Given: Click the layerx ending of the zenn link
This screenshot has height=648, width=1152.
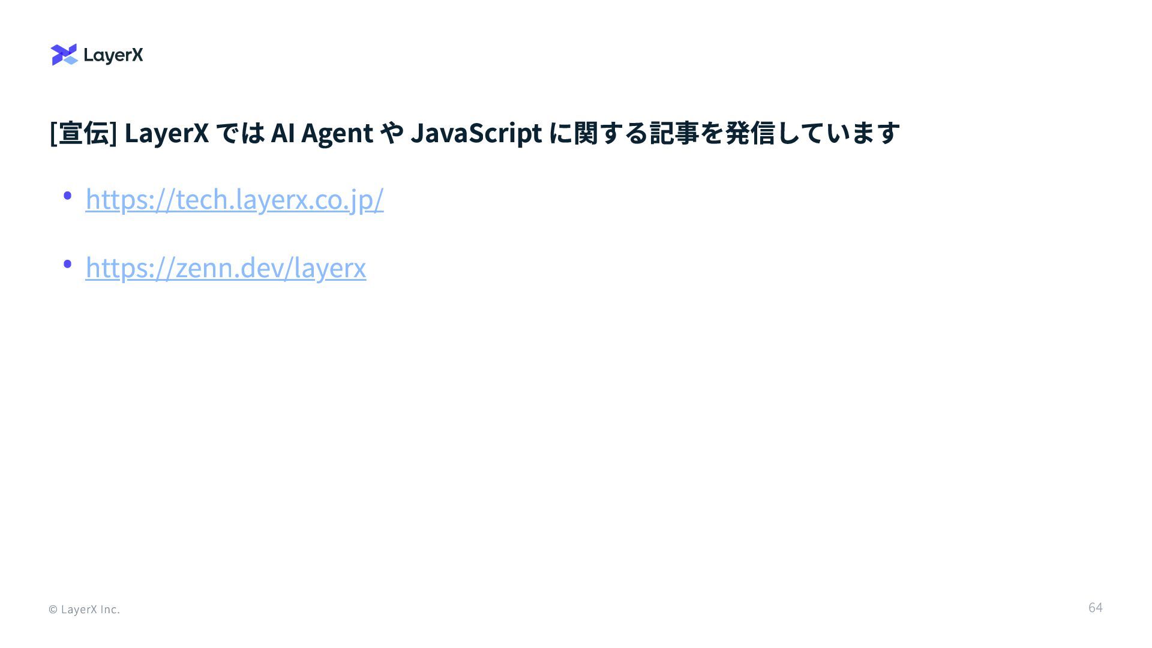Looking at the screenshot, I should pyautogui.click(x=331, y=268).
